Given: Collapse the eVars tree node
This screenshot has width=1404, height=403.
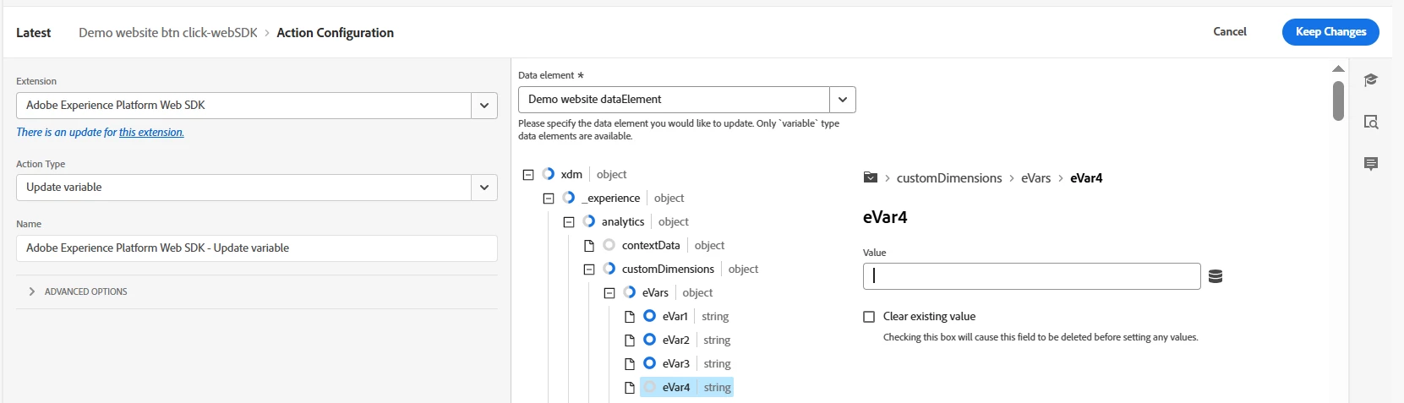Looking at the screenshot, I should pos(609,293).
